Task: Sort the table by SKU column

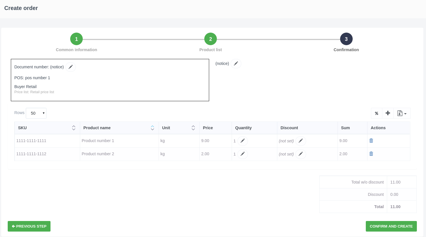Action: (x=74, y=128)
